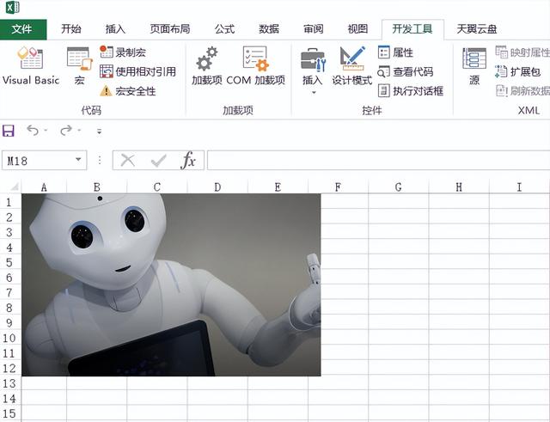Open the Name Box dropdown arrow

tap(79, 160)
